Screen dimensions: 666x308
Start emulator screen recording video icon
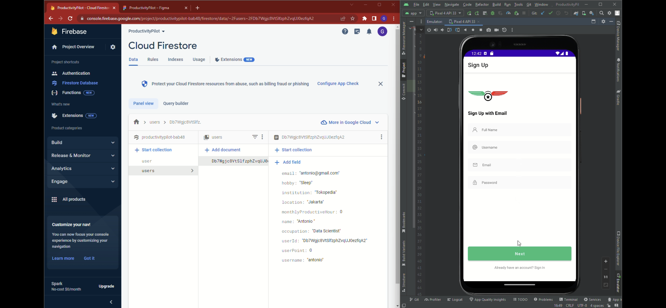[496, 30]
